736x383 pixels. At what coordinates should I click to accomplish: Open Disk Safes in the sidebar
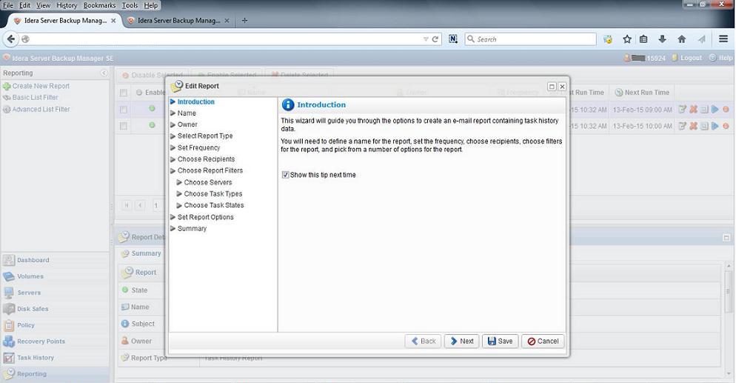(x=25, y=309)
